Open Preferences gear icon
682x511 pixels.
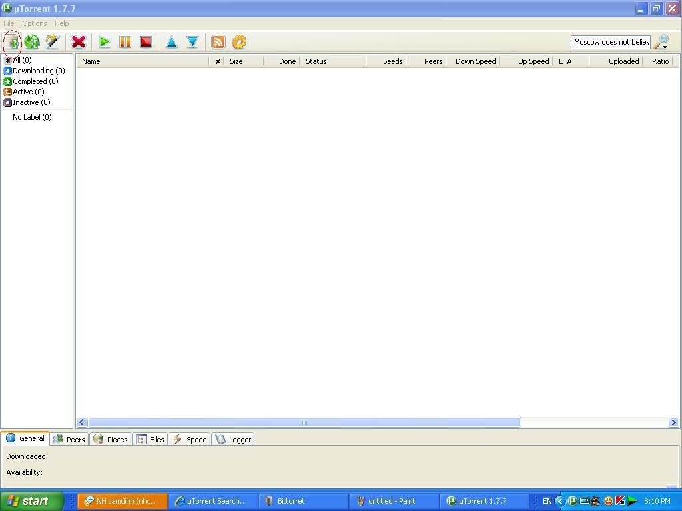(x=239, y=42)
